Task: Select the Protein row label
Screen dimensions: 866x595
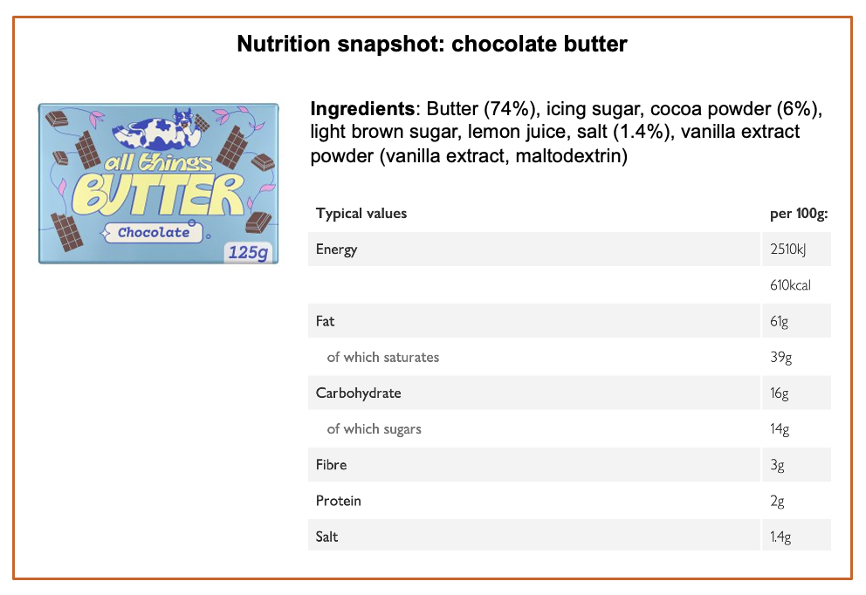Action: point(339,501)
